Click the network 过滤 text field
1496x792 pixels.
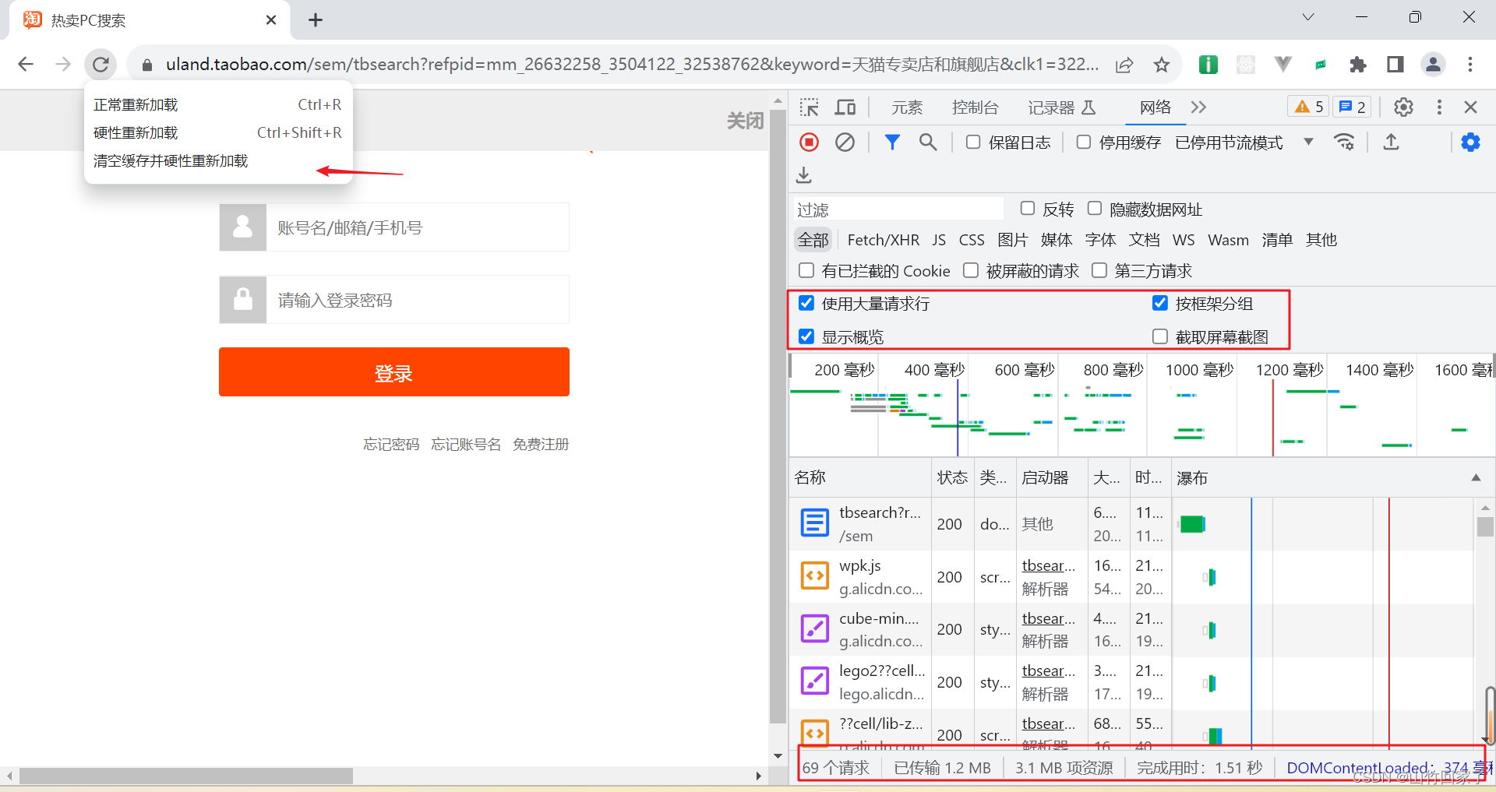[x=899, y=209]
